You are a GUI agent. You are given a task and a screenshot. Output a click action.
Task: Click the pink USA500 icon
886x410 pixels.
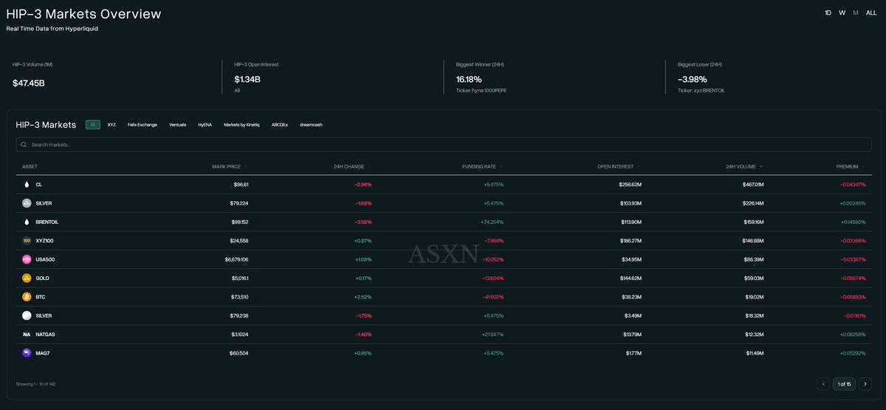pyautogui.click(x=27, y=259)
